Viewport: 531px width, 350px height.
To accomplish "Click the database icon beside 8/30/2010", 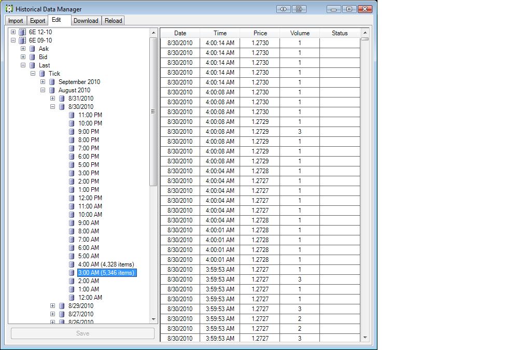I will click(x=62, y=107).
